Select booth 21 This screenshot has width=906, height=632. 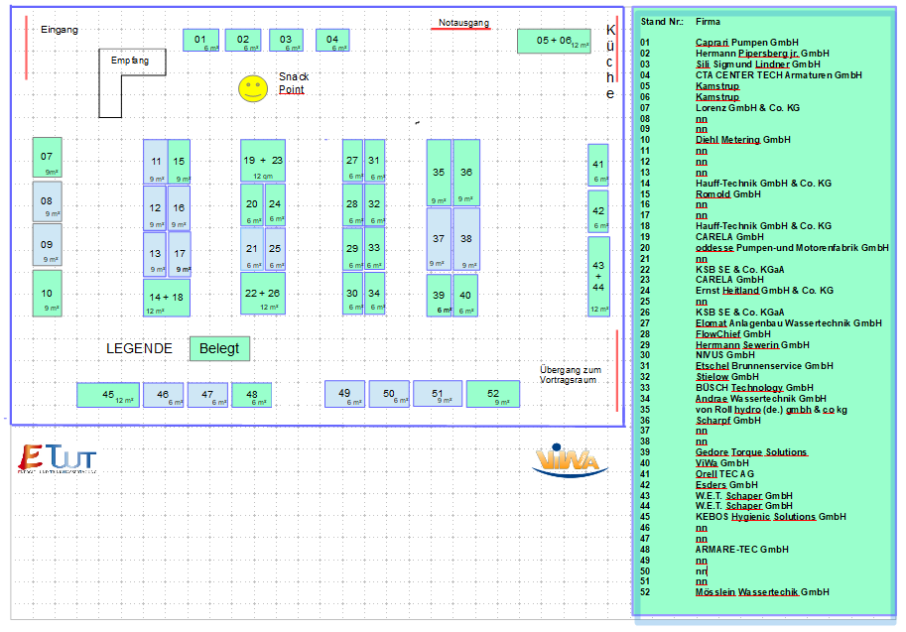click(x=252, y=249)
